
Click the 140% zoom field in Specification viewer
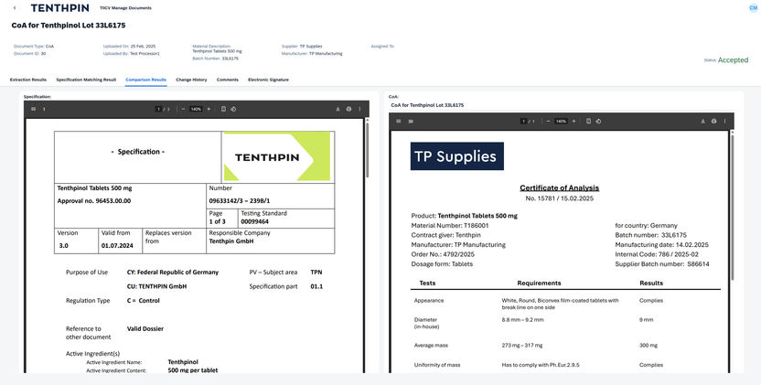(x=196, y=109)
